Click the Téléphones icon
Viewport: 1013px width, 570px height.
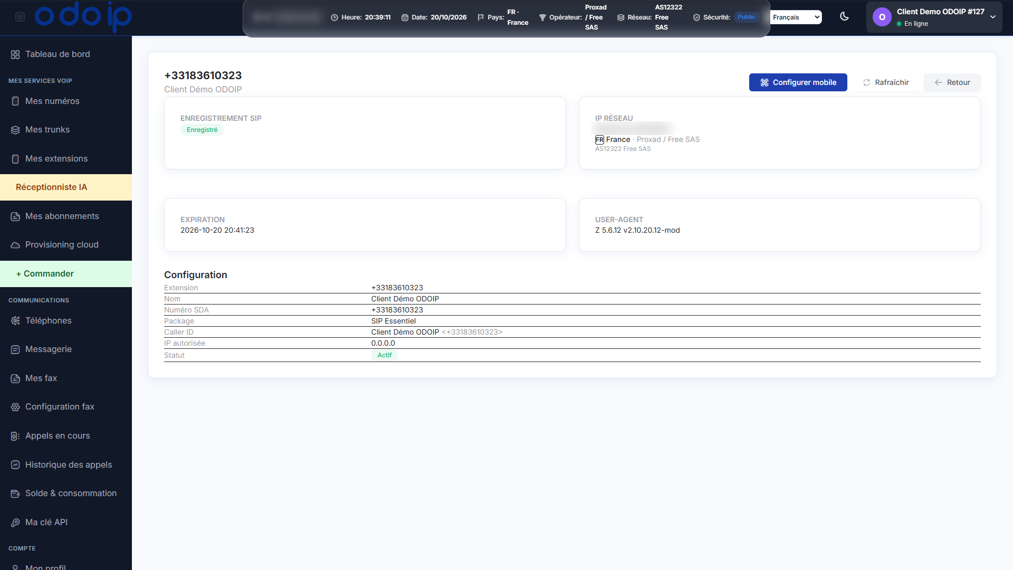(15, 321)
